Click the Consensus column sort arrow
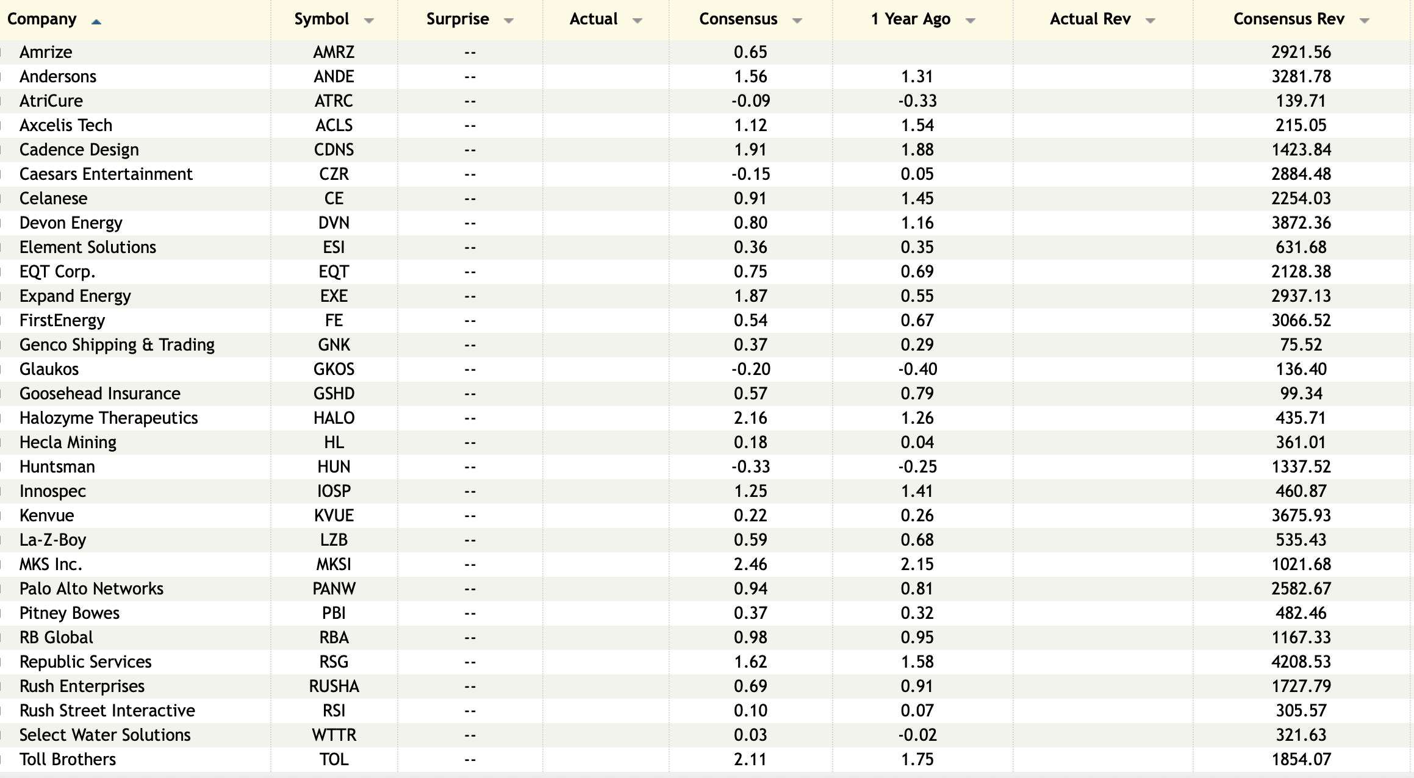Viewport: 1414px width, 778px height. click(797, 21)
